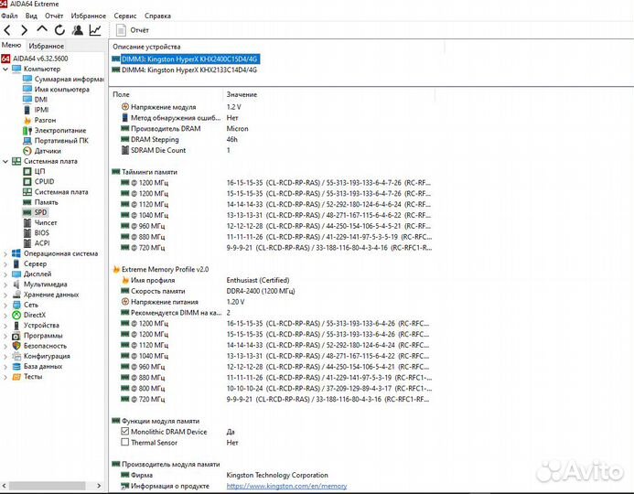This screenshot has height=494, width=634.
Task: Toggle the Monolithic DRAM Device checkbox
Action: [125, 432]
